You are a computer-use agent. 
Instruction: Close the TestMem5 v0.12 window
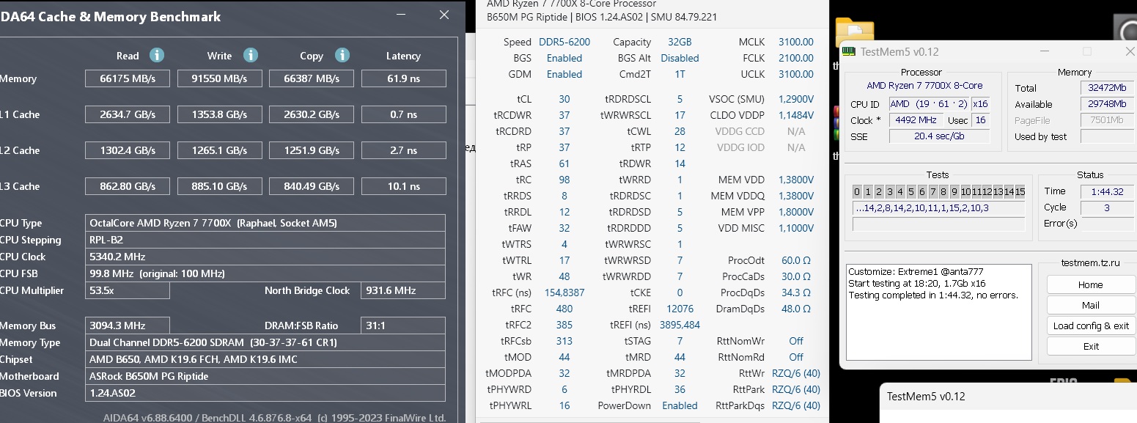click(x=1130, y=51)
